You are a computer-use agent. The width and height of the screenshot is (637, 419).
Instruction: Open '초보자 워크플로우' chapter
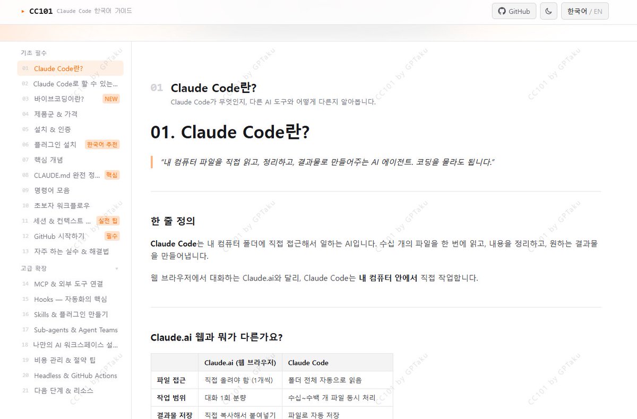(70, 206)
